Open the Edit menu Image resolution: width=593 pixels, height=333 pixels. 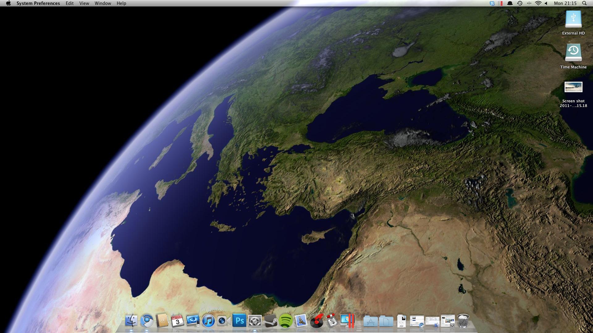pos(69,3)
